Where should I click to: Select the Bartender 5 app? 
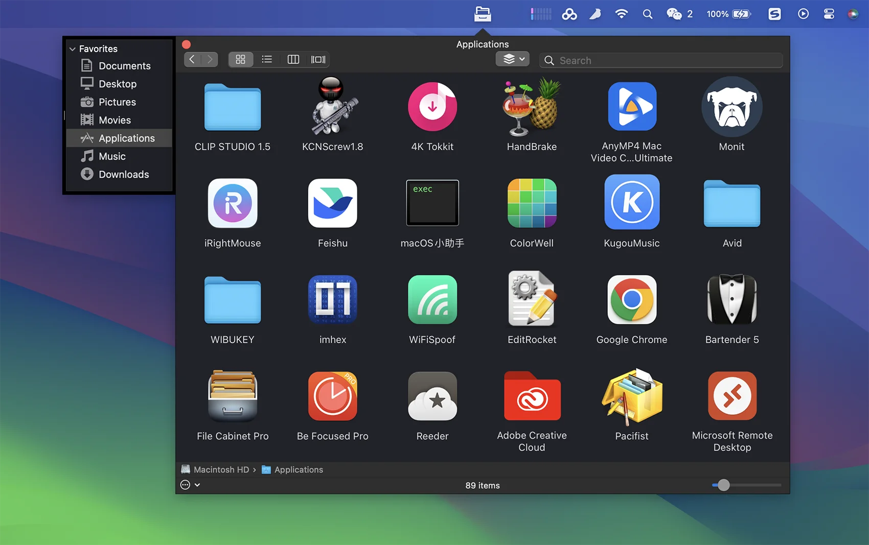point(732,300)
